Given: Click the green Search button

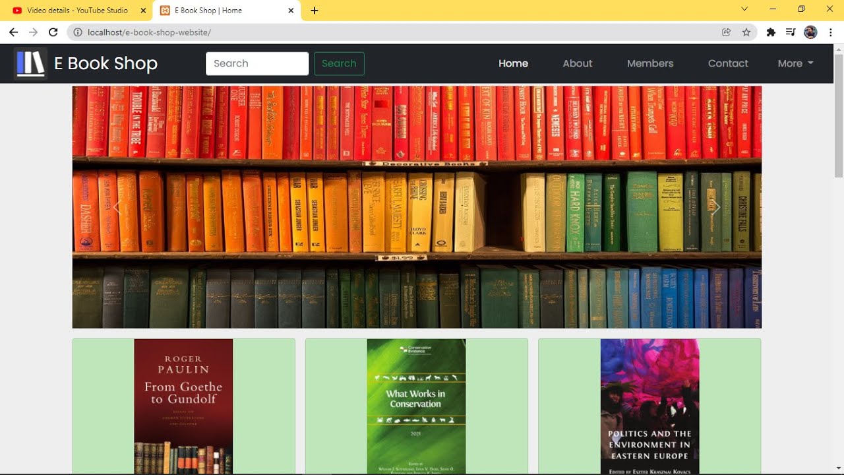Looking at the screenshot, I should point(339,63).
